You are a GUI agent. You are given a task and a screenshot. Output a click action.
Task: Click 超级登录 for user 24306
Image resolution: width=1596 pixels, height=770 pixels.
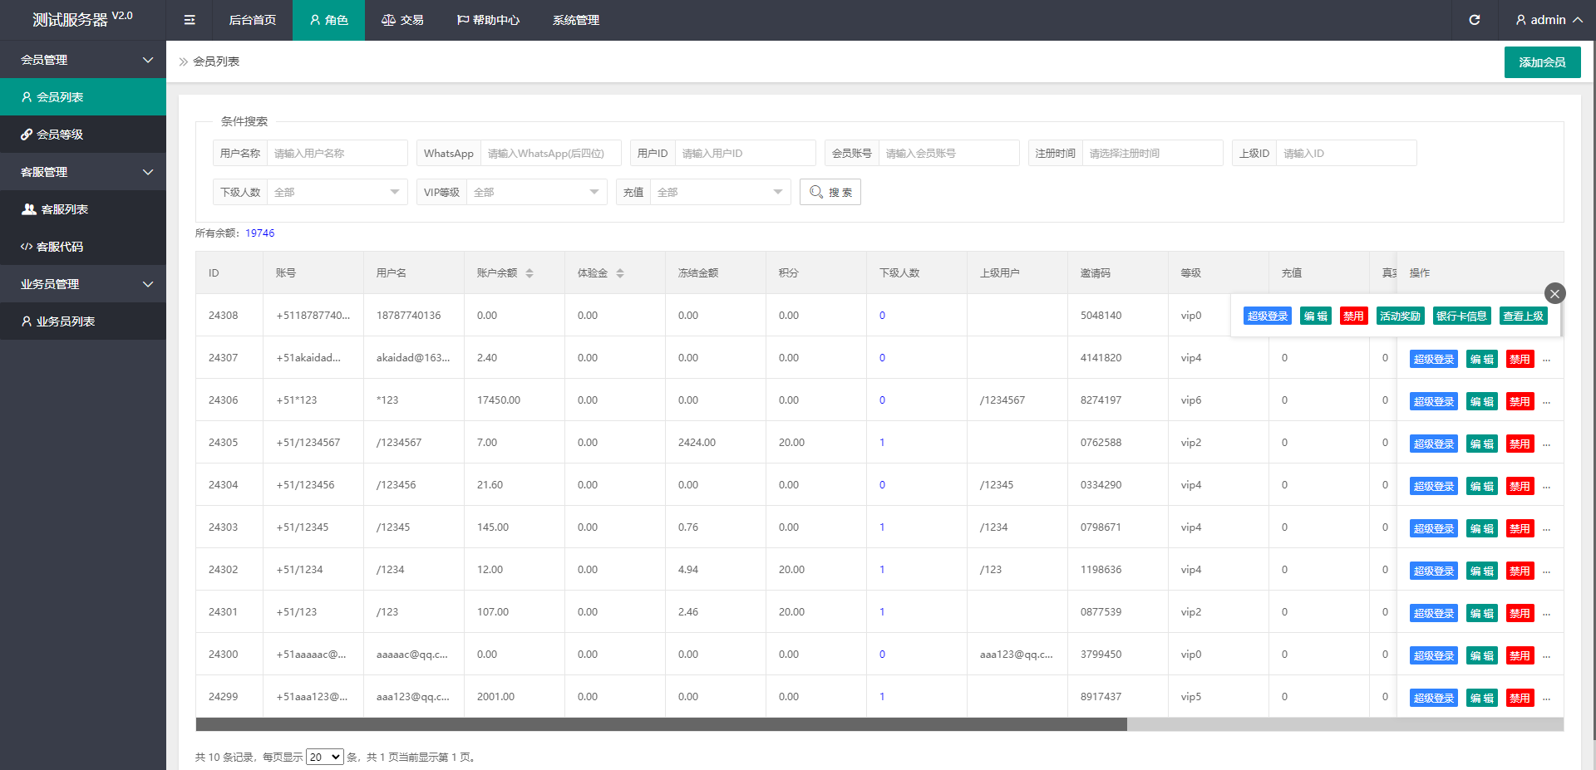[x=1433, y=402]
